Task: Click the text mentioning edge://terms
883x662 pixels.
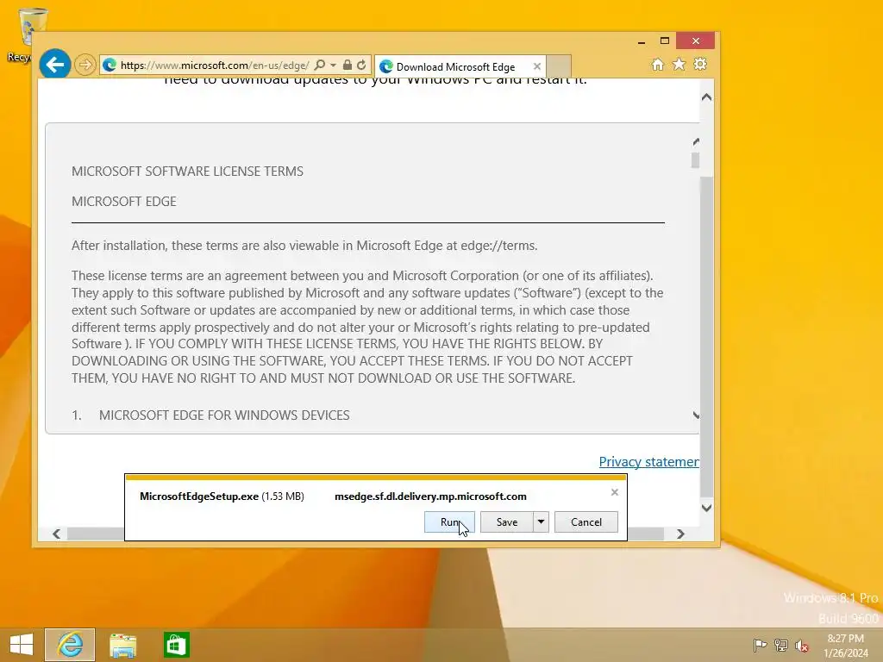Action: [x=304, y=246]
